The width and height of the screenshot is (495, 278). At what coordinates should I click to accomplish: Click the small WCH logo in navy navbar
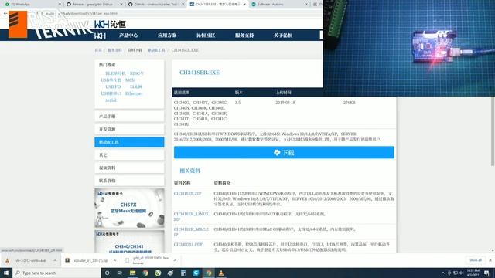[x=100, y=36]
